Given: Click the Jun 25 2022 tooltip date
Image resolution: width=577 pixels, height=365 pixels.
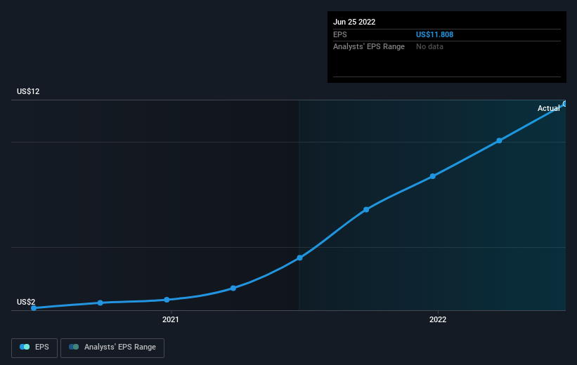Looking at the screenshot, I should coord(354,22).
